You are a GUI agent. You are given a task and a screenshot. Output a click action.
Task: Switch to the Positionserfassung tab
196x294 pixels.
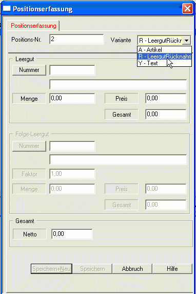click(33, 26)
